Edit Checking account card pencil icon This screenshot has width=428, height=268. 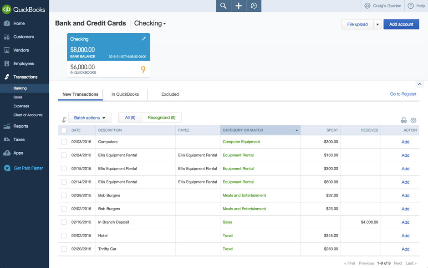[x=143, y=39]
